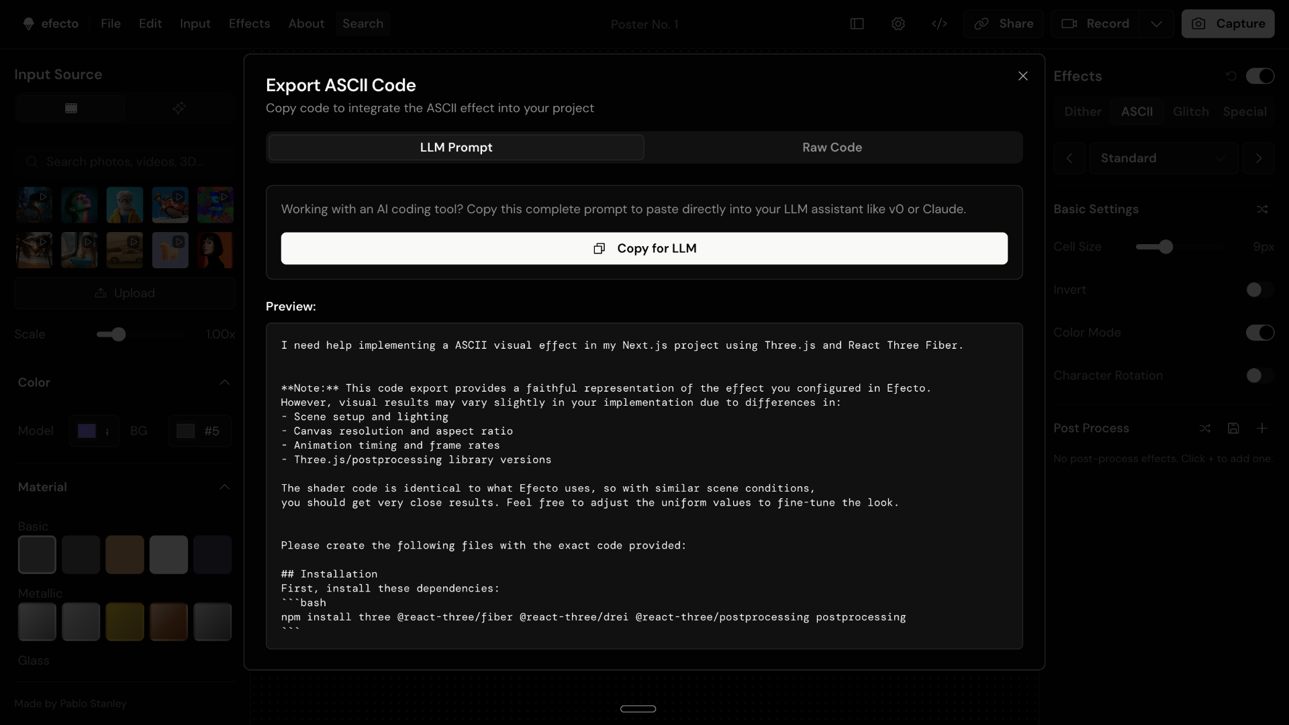Open settings gear icon in top bar
The height and width of the screenshot is (725, 1289).
(898, 23)
